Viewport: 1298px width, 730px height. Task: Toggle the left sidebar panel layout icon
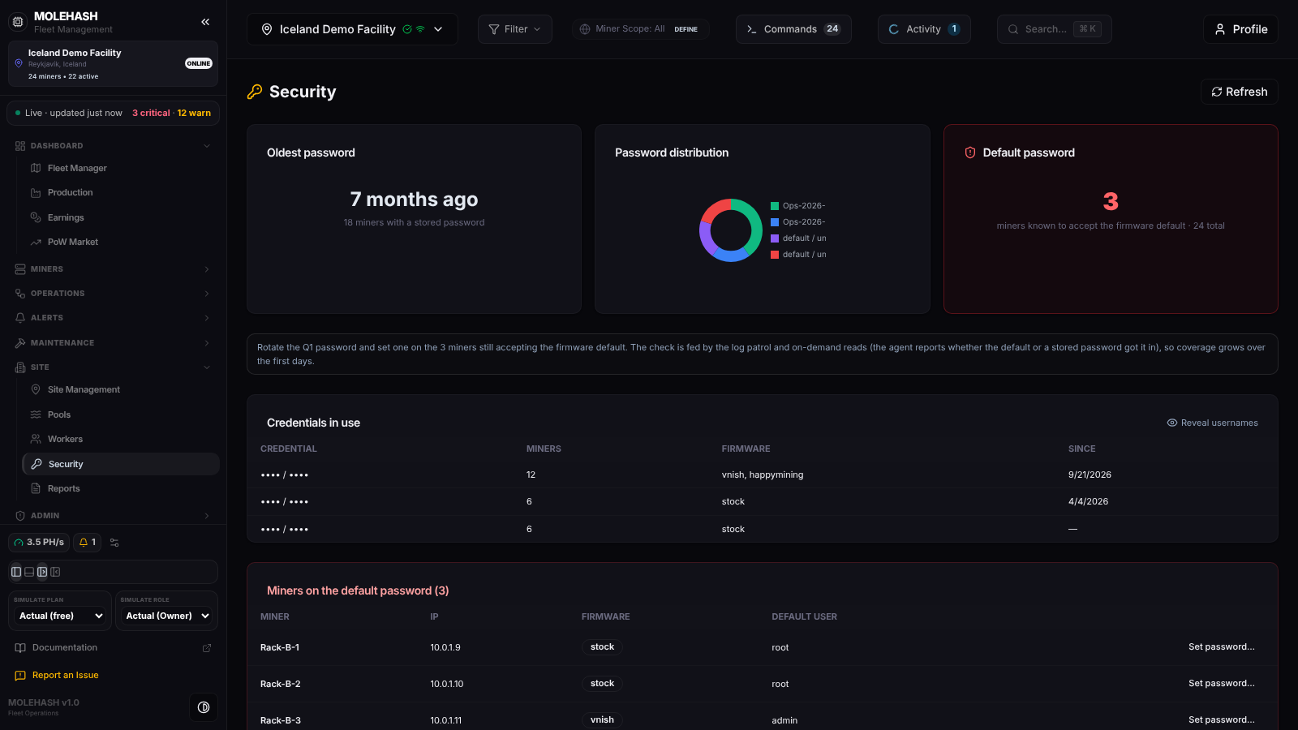[x=16, y=572]
